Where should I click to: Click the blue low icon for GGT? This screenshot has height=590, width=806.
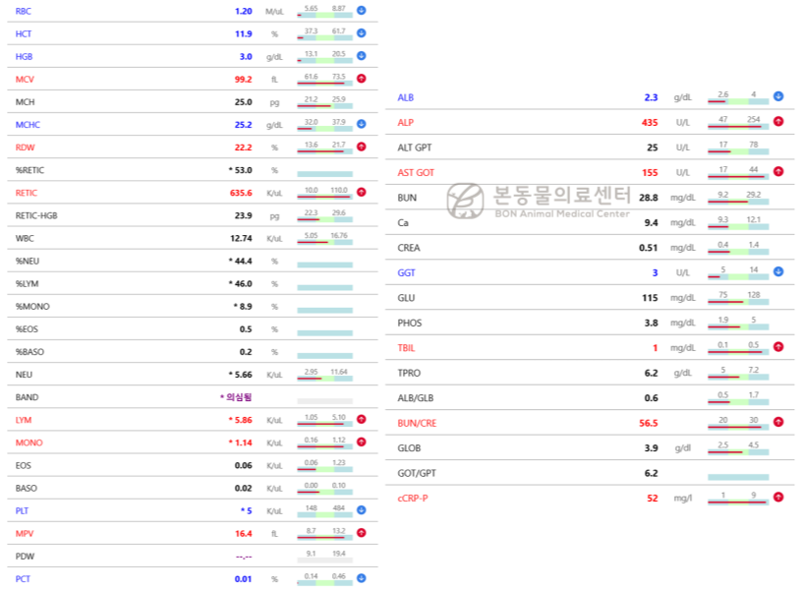point(778,271)
